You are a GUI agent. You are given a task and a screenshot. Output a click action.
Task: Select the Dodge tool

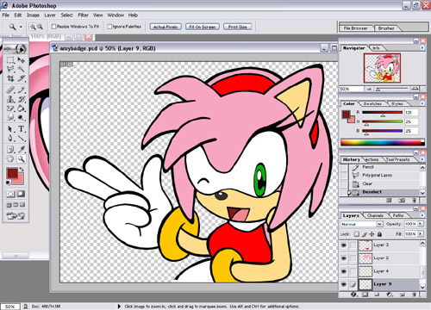coord(21,117)
